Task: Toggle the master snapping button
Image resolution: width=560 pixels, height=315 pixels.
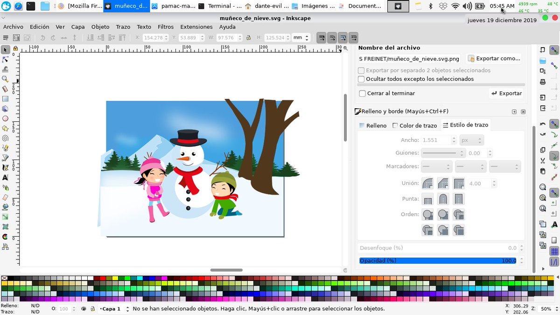Action: pos(554,50)
